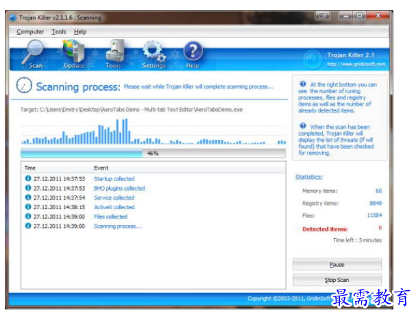Open the Tools menu in menu bar
416x319 pixels.
(59, 32)
